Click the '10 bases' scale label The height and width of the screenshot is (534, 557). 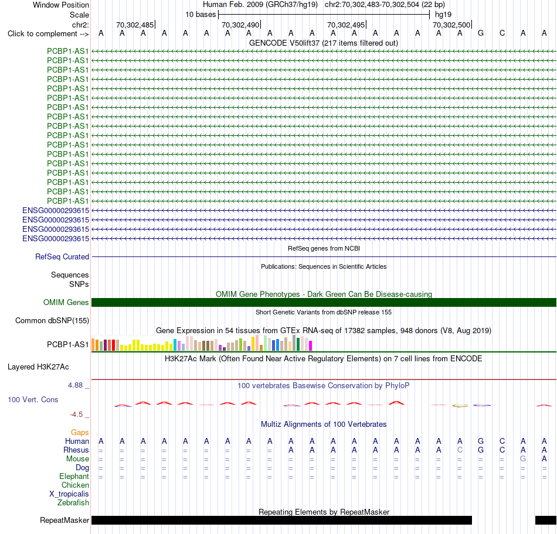[201, 15]
